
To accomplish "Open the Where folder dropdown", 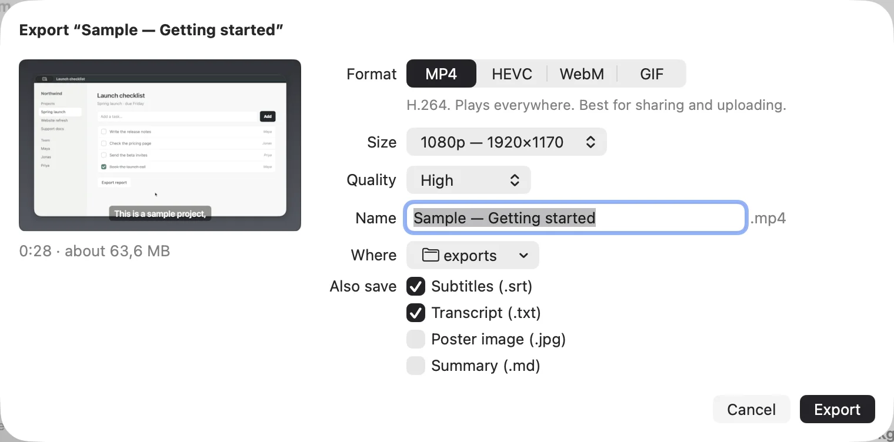I will tap(473, 256).
